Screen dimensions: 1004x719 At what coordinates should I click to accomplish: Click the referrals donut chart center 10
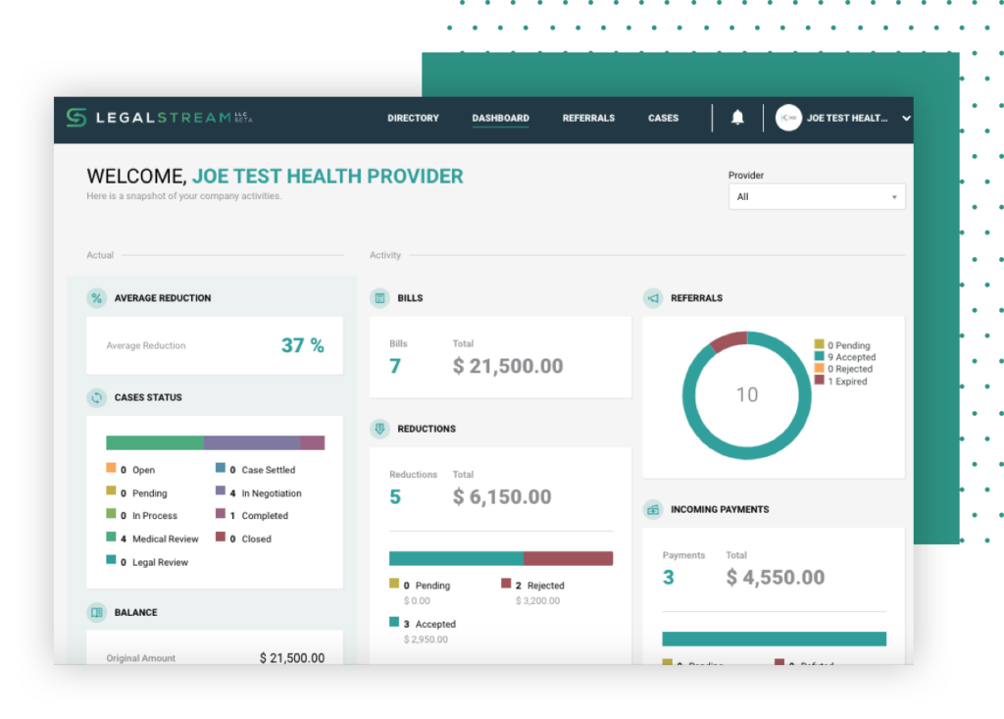746,394
